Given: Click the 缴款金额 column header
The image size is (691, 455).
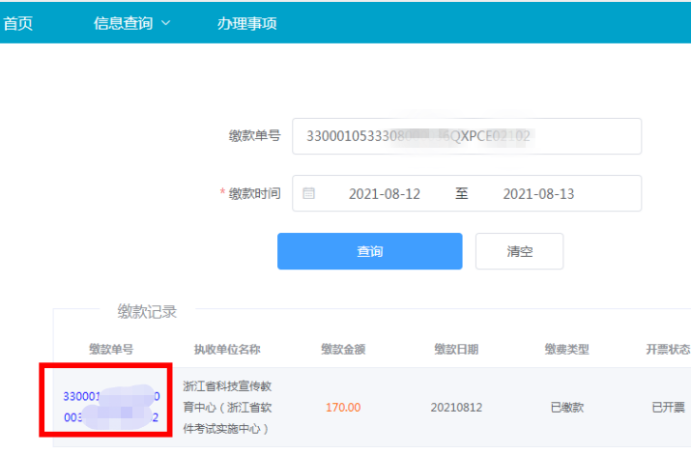Looking at the screenshot, I should (343, 350).
